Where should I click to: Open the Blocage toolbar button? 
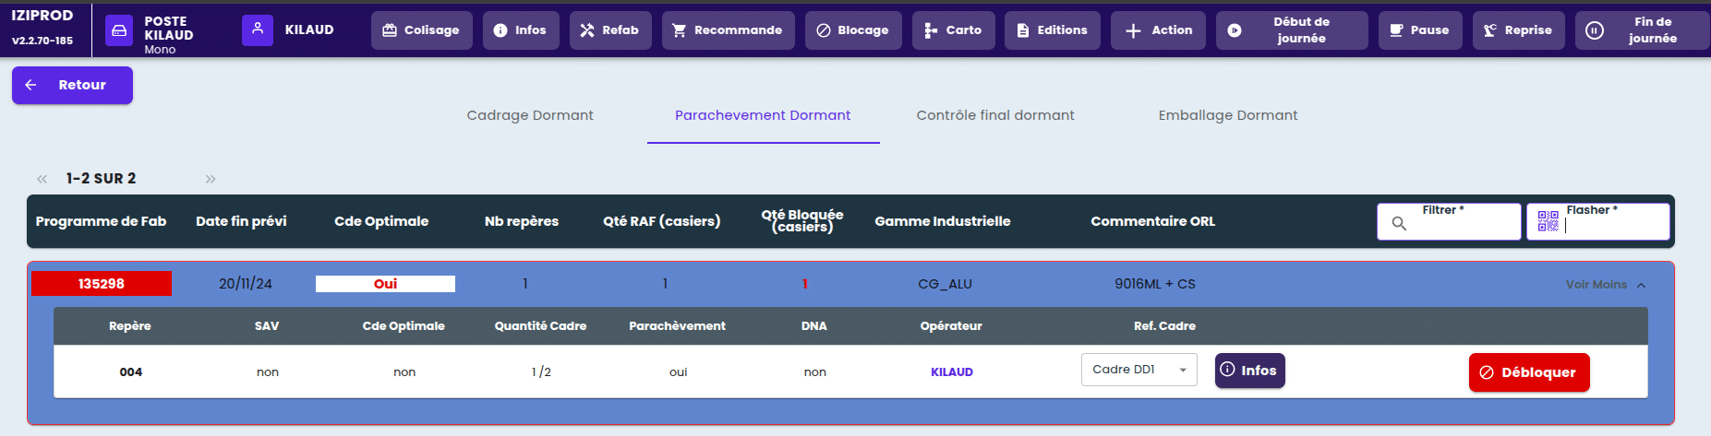852,30
